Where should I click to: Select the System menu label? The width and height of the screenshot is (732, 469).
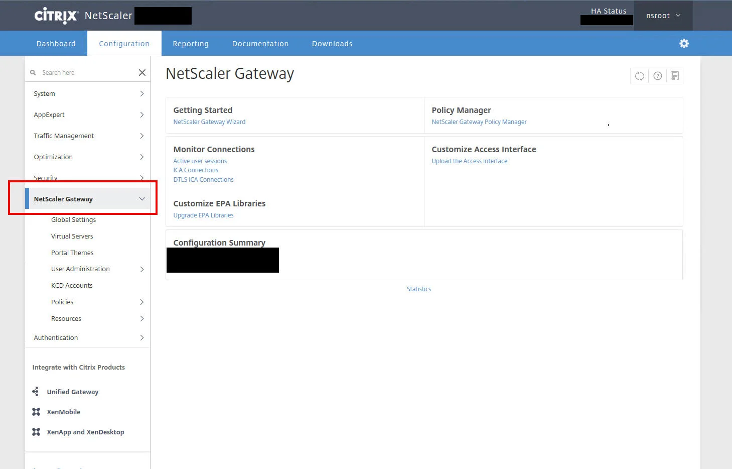[44, 94]
